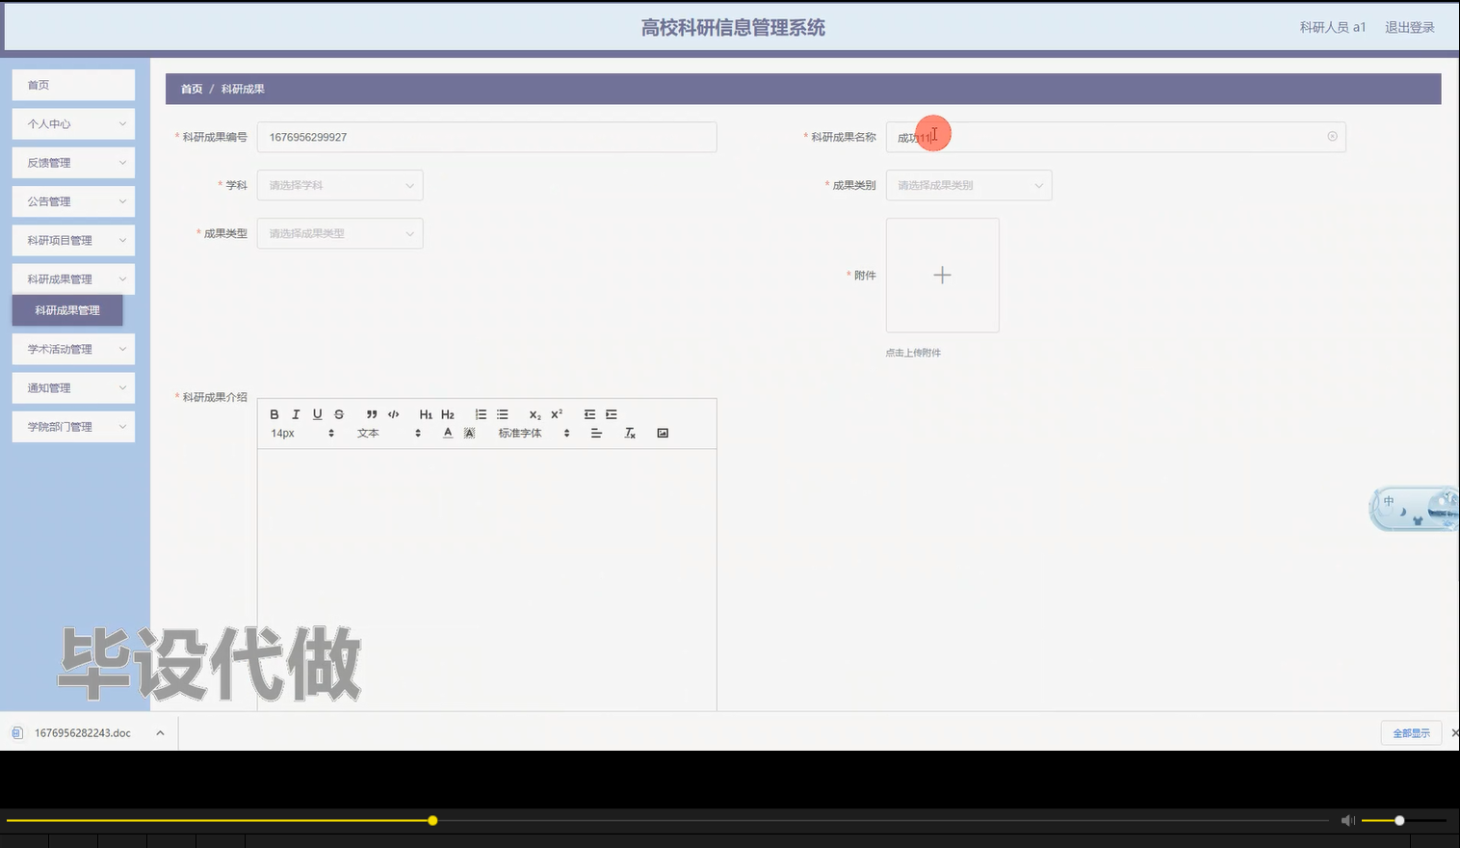Toggle bold formatting in the editor

pyautogui.click(x=274, y=413)
